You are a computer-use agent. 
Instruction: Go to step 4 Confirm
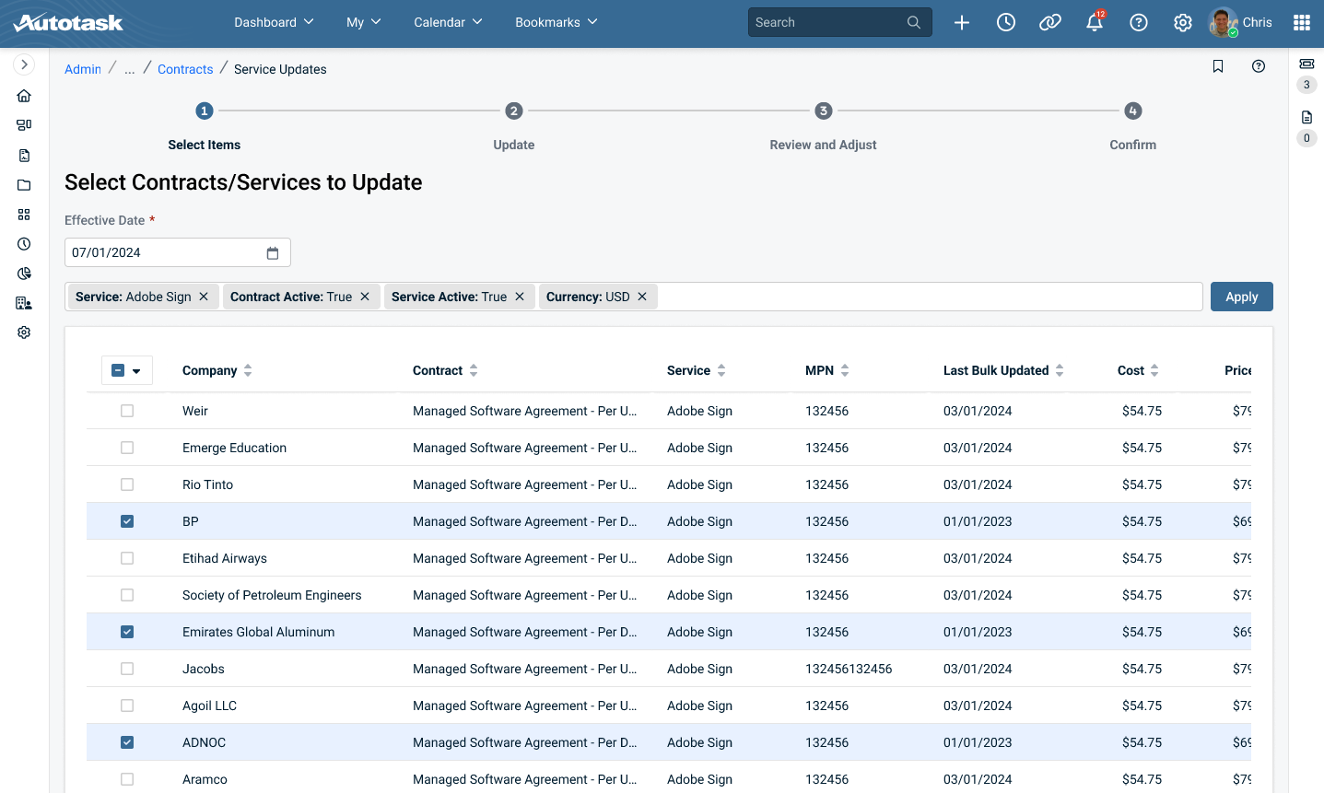pyautogui.click(x=1133, y=111)
